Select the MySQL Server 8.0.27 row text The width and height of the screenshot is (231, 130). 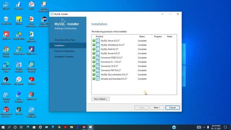pos(110,41)
